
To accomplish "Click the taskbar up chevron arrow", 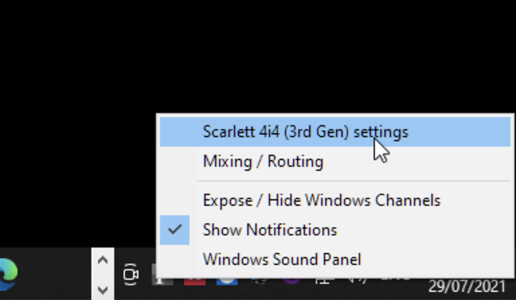I will [103, 260].
